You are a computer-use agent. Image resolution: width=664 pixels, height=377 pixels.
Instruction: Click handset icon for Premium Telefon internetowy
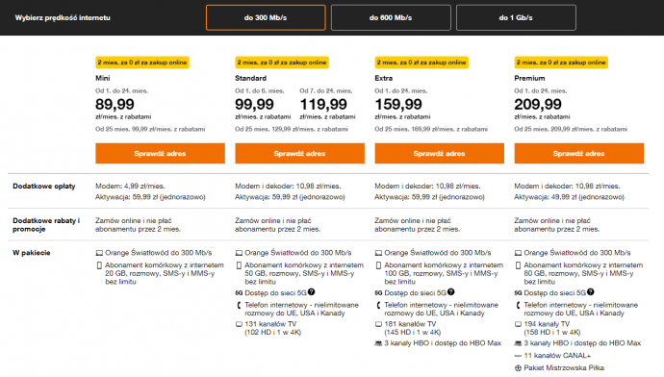pyautogui.click(x=518, y=305)
